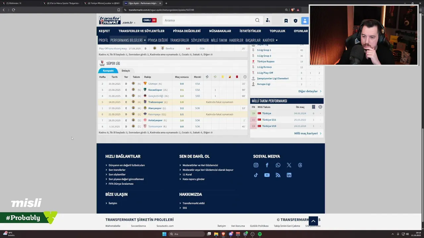The width and height of the screenshot is (424, 238).
Task: Go to Profil sub-tab
Action: pos(103,40)
